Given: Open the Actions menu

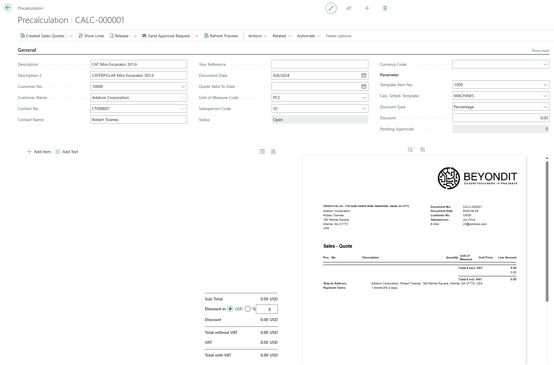Looking at the screenshot, I should [x=257, y=36].
